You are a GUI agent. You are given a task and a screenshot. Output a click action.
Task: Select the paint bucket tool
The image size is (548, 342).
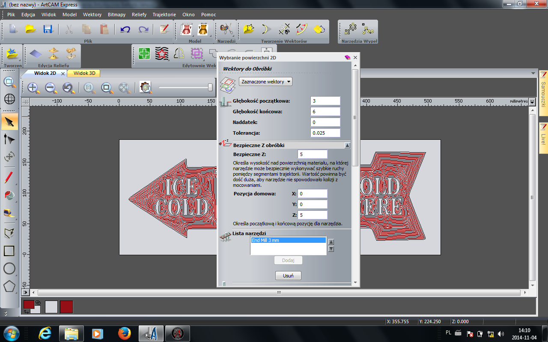[9, 195]
